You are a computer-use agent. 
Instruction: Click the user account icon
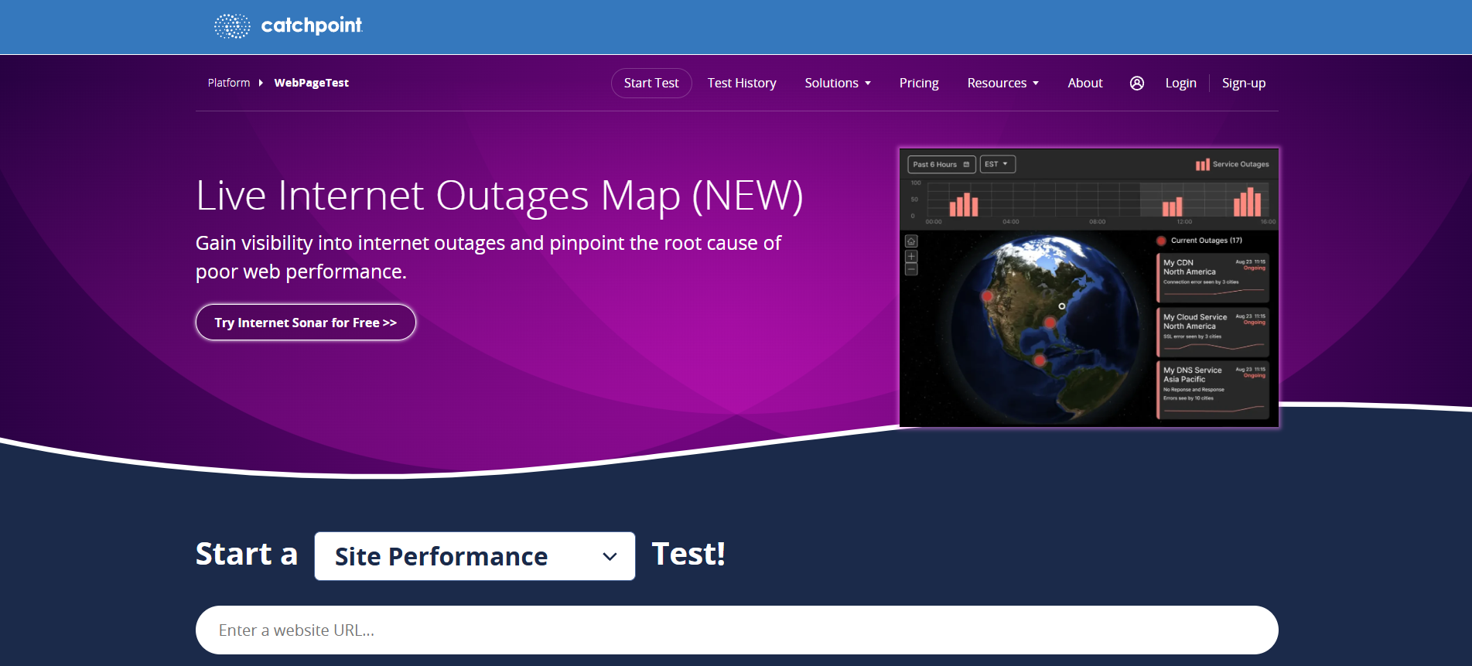(1136, 83)
